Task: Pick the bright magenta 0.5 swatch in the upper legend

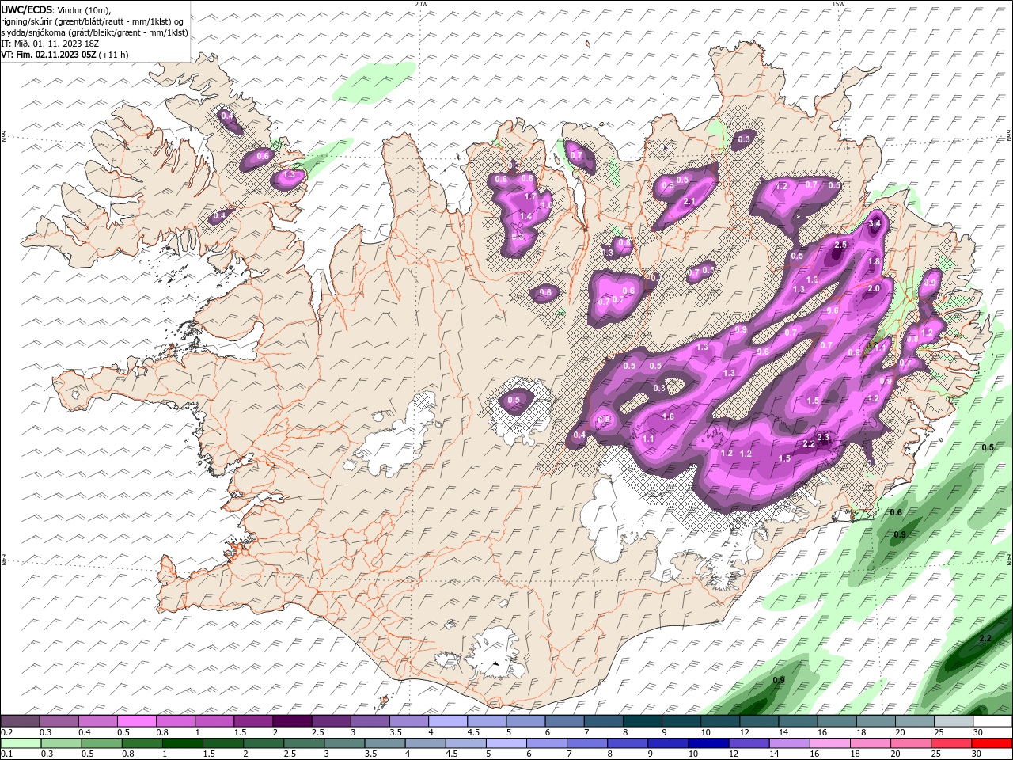Action: point(136,721)
